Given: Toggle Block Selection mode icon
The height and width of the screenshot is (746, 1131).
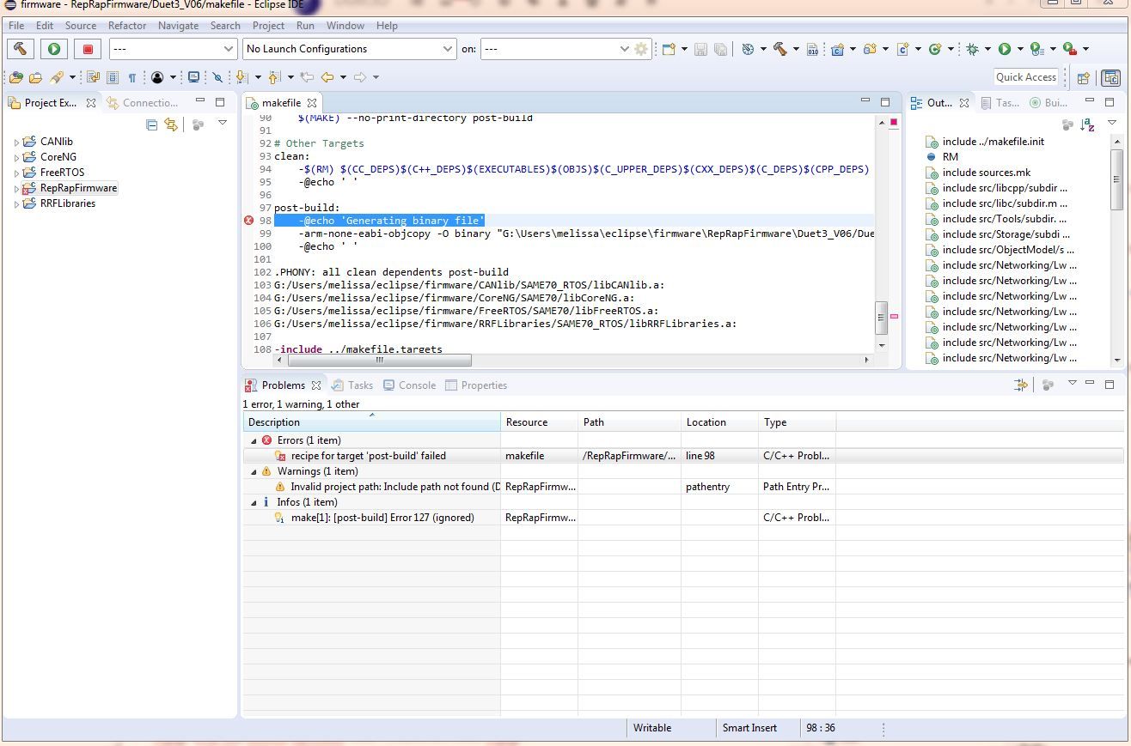Looking at the screenshot, I should point(112,77).
